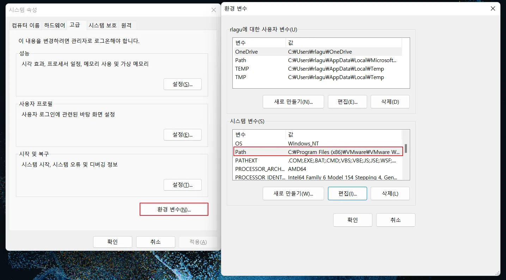506x280 pixels.
Task: Click 값 column header in system variables
Action: coord(344,135)
